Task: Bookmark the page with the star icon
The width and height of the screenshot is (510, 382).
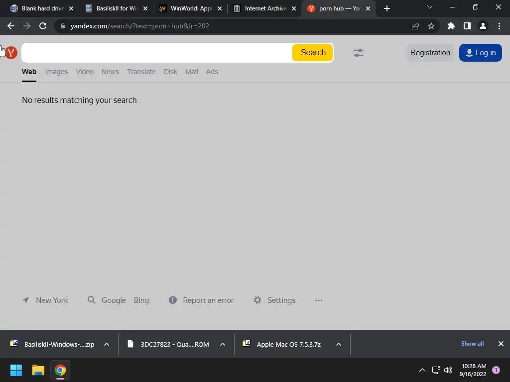Action: [x=431, y=26]
